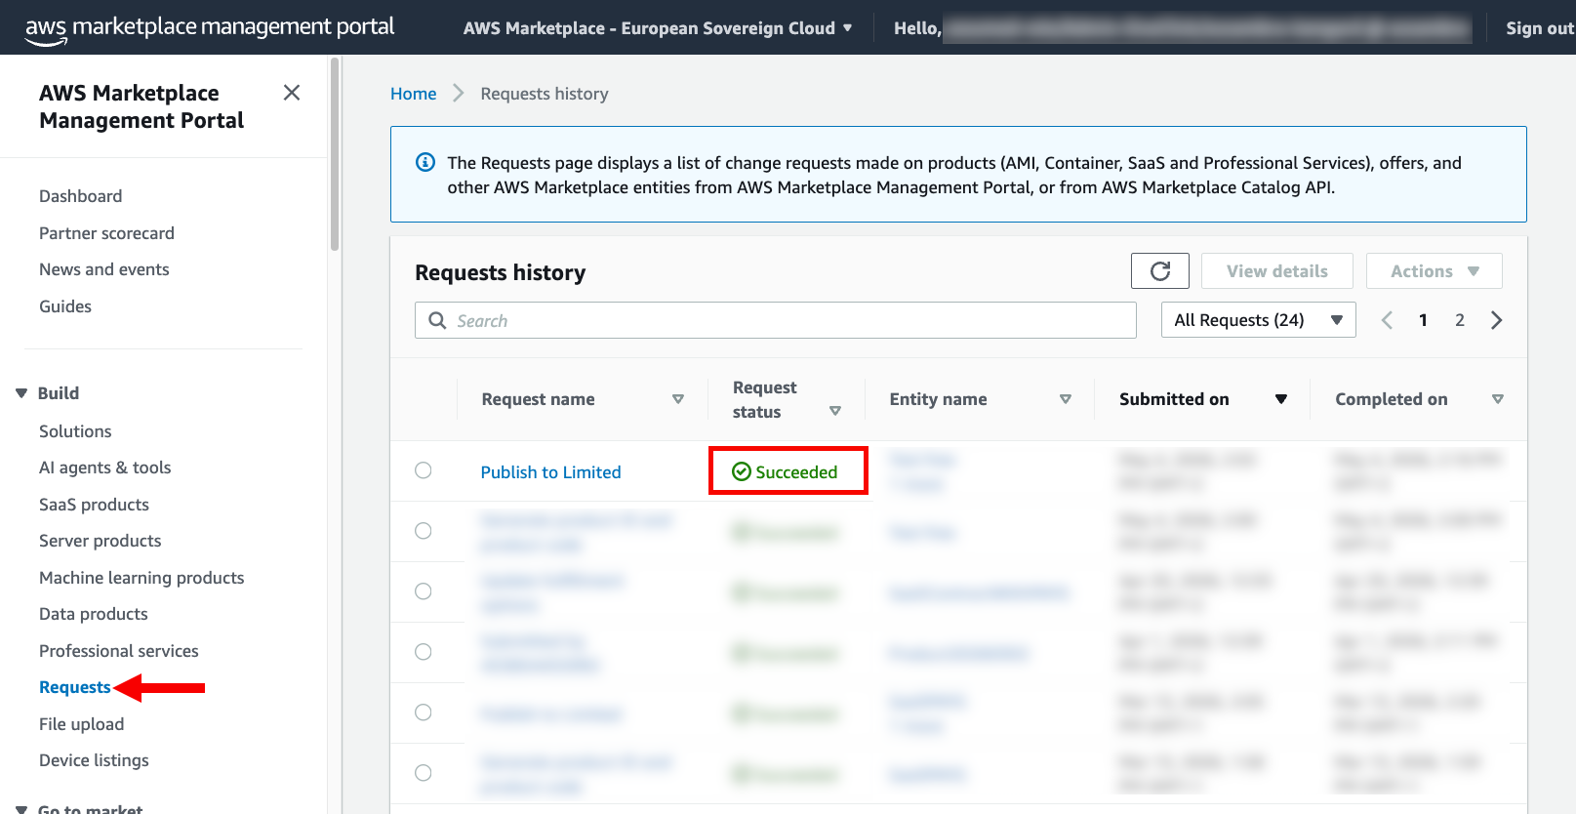Click the View details button

coord(1276,271)
